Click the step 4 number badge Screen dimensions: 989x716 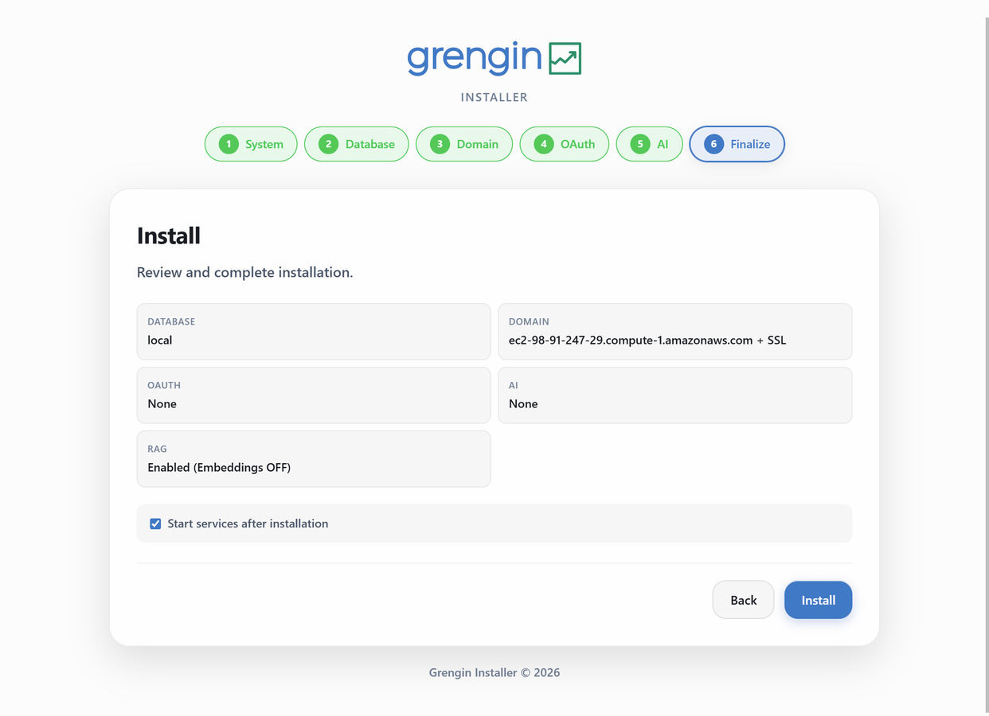544,144
